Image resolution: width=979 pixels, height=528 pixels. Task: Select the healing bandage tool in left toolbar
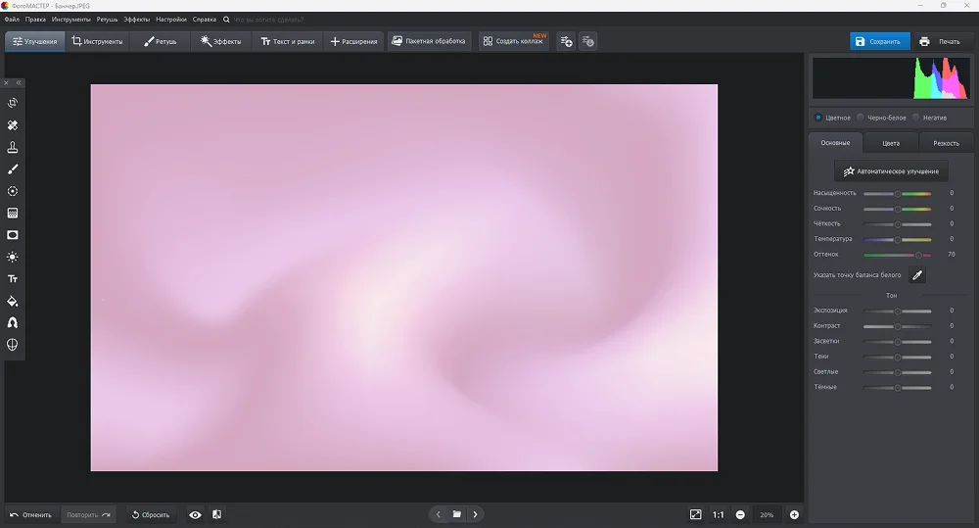pyautogui.click(x=13, y=125)
